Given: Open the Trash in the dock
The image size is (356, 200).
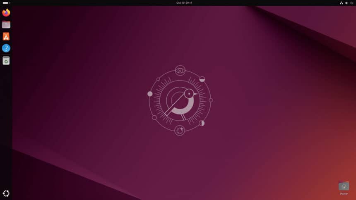Looking at the screenshot, I should pyautogui.click(x=6, y=61).
